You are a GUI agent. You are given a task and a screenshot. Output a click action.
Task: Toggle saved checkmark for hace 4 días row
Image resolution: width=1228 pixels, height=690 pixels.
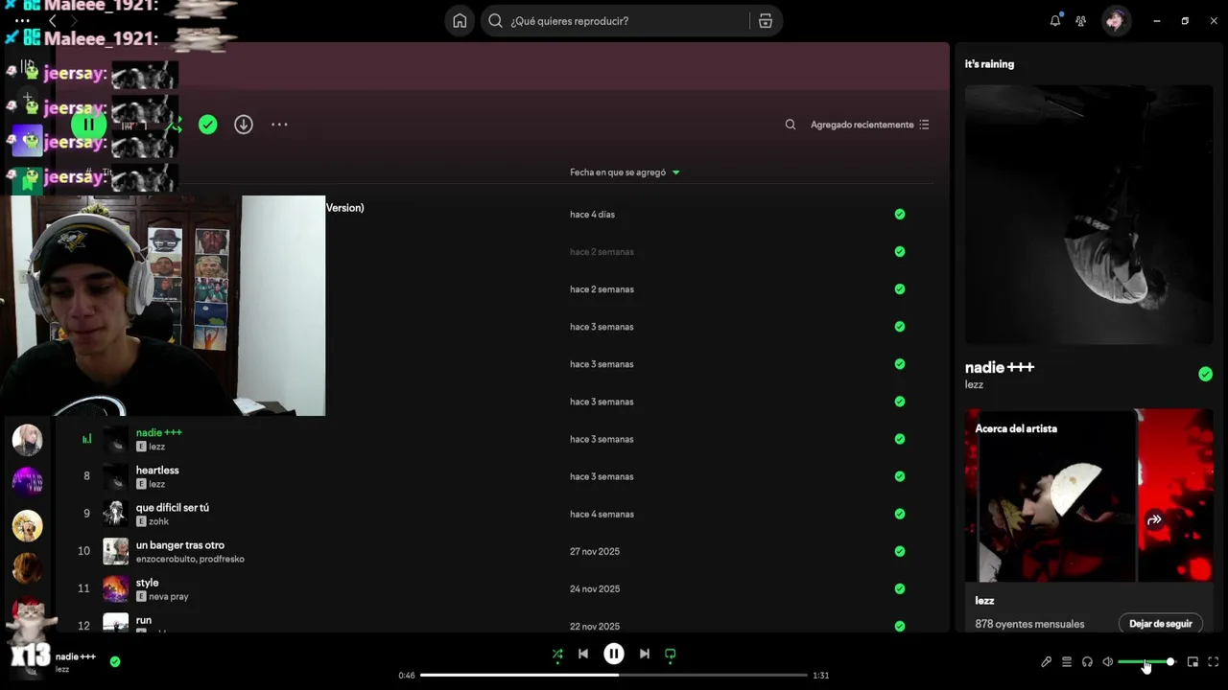click(900, 214)
